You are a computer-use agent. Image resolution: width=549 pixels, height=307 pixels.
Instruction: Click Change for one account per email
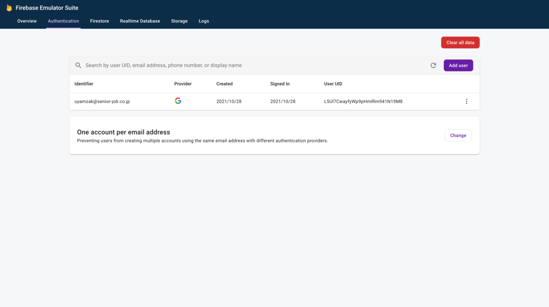point(458,135)
